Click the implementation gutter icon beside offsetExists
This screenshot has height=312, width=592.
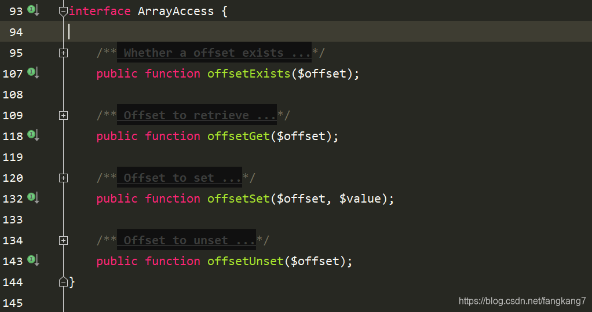pyautogui.click(x=33, y=72)
